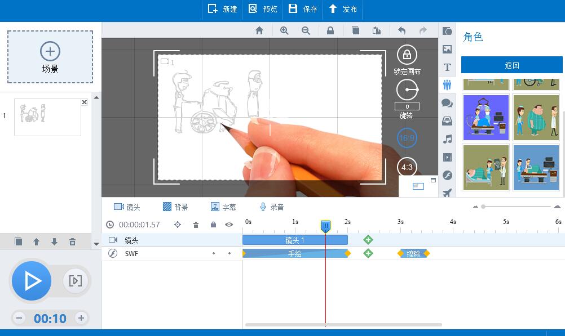This screenshot has width=565, height=336.
Task: Go to the home view icon
Action: (259, 31)
